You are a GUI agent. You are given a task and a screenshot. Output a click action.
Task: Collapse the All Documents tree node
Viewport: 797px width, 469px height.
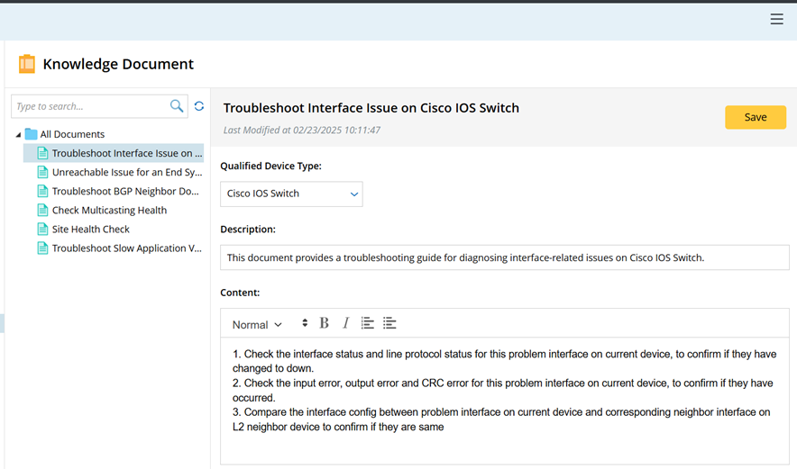(18, 134)
